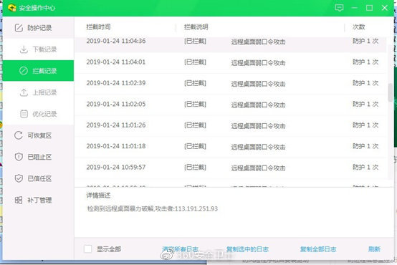Image resolution: width=397 pixels, height=265 pixels.
Task: Click the 优化记录 list icon
Action: tap(24, 114)
